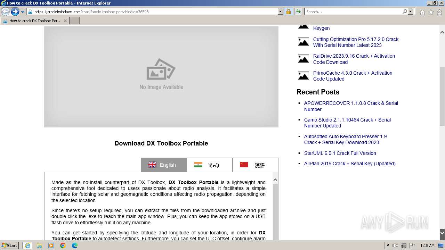Open Favorites star icon
The height and width of the screenshot is (250, 445).
click(431, 12)
